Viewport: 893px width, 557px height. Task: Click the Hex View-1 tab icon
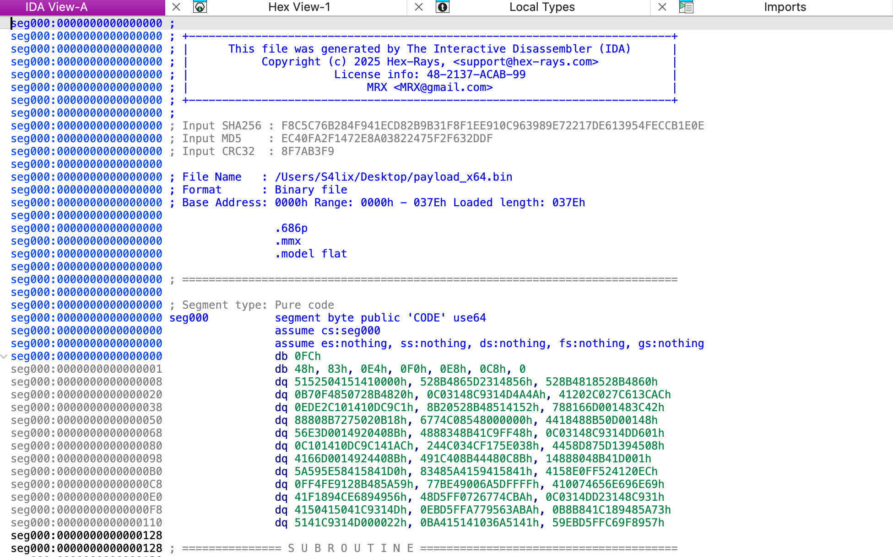tap(200, 7)
